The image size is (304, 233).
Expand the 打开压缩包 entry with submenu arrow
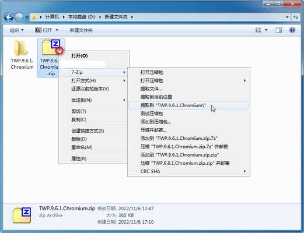(188, 80)
